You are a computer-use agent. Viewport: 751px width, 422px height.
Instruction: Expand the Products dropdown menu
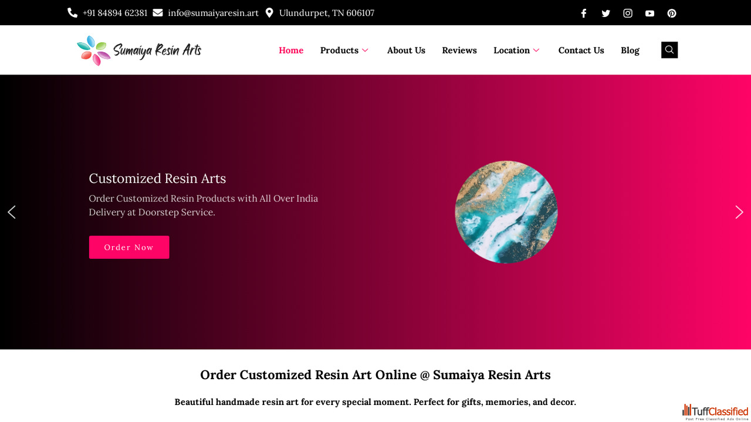coord(344,50)
